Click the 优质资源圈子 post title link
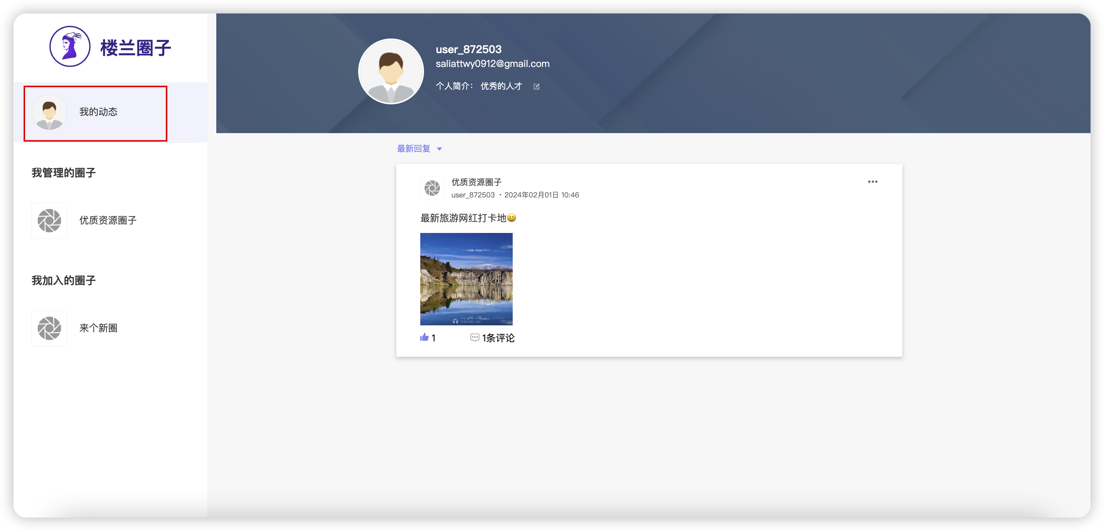Image resolution: width=1104 pixels, height=531 pixels. coord(476,182)
